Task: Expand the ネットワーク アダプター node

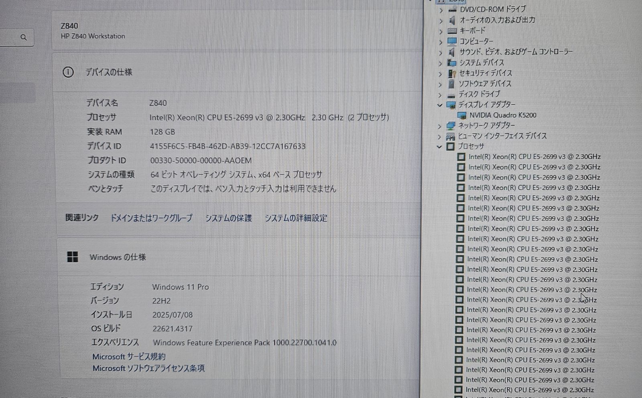Action: [439, 126]
